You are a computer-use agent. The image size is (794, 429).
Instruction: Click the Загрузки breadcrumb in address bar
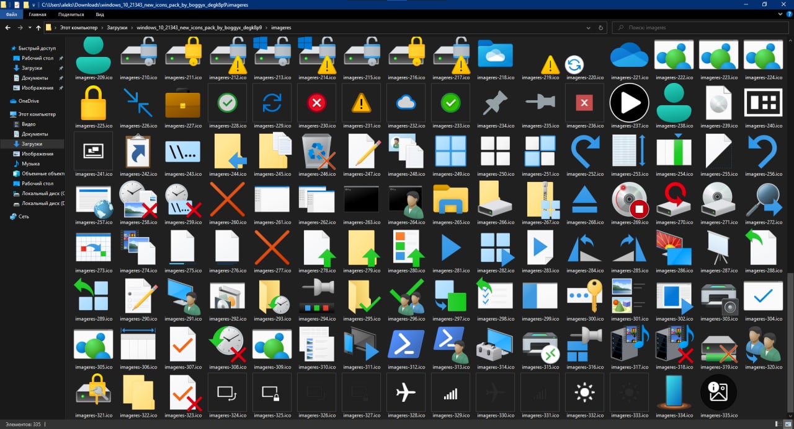click(x=116, y=28)
